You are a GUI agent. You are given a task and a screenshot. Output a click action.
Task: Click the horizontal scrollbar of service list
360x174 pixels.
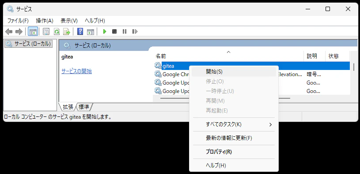[x=225, y=98]
